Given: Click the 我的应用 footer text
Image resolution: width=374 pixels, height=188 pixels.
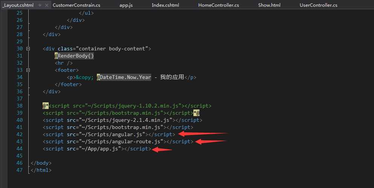Looking at the screenshot, I should 172,77.
